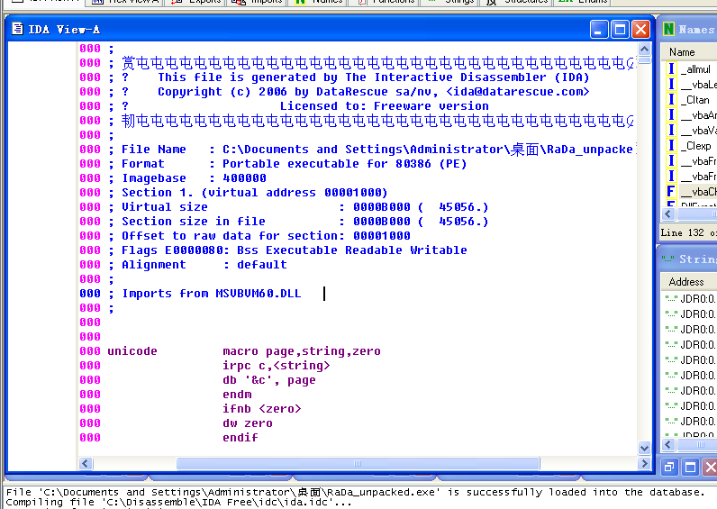Click the Name column header

(x=689, y=52)
